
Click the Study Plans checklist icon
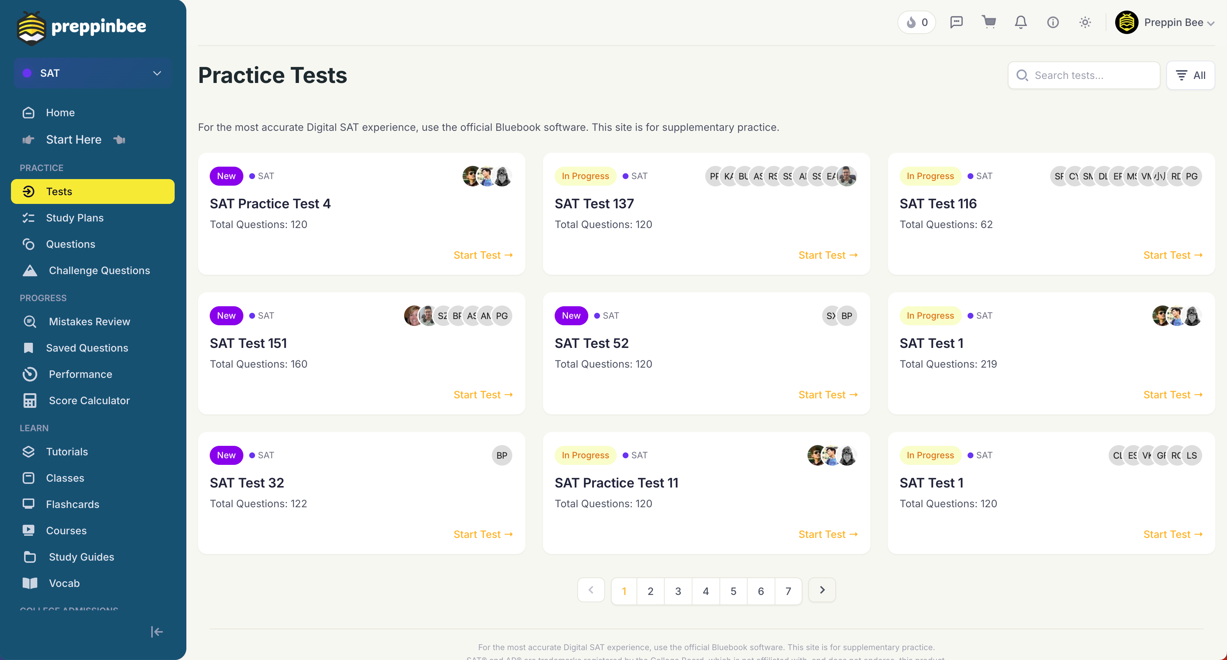tap(29, 218)
